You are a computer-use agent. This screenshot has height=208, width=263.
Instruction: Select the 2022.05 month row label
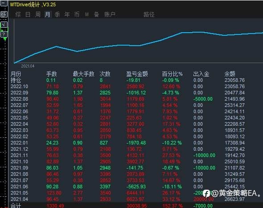tap(19, 118)
